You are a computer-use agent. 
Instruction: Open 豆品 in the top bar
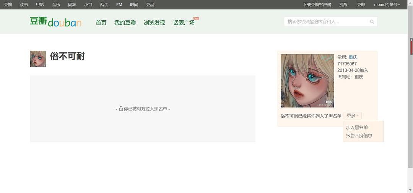tap(150, 5)
